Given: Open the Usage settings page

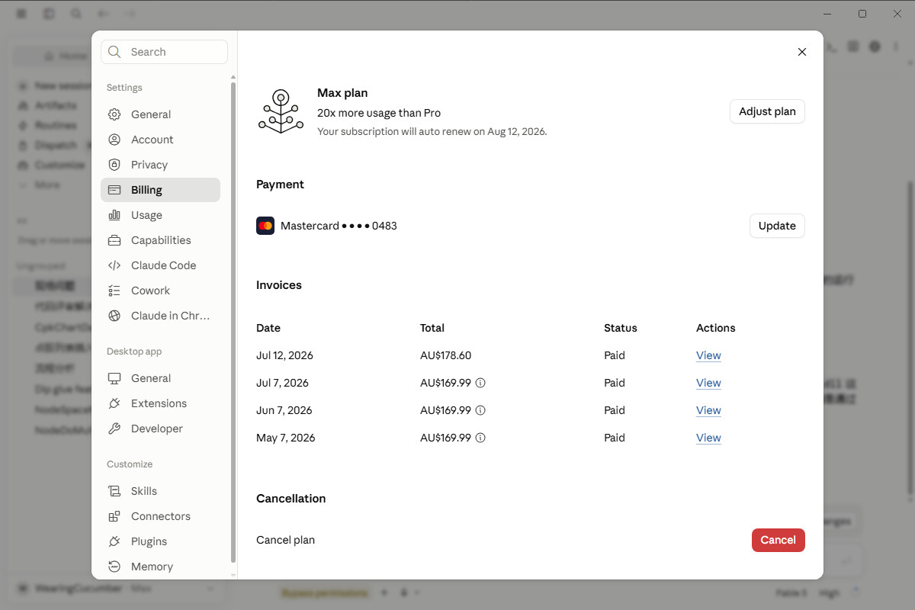Looking at the screenshot, I should (160, 215).
